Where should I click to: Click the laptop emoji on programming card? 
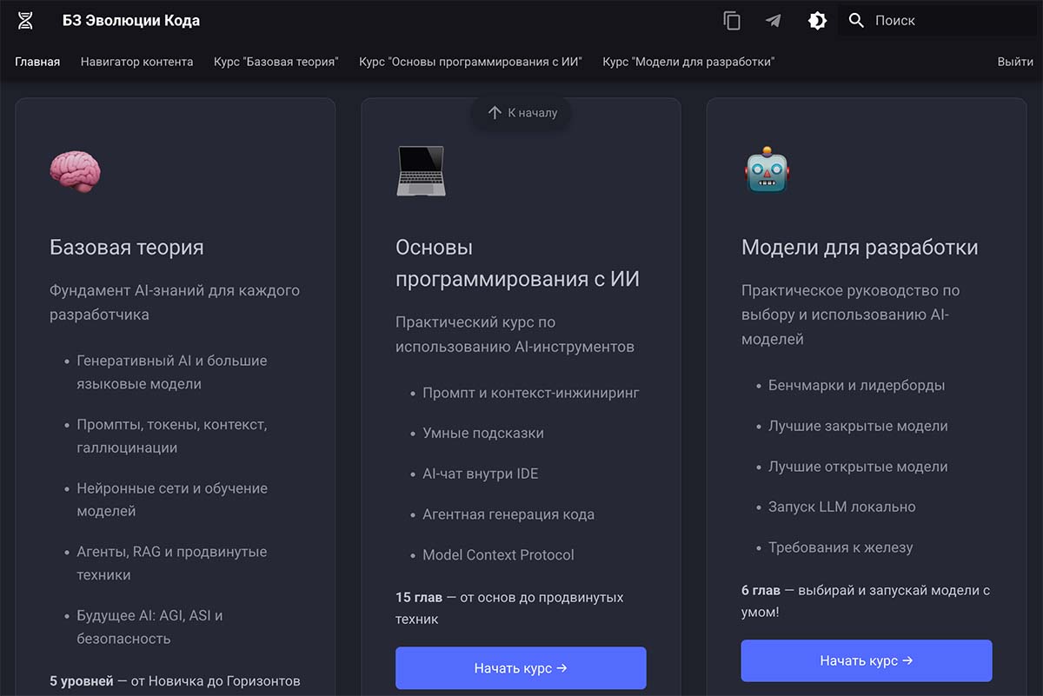point(421,170)
